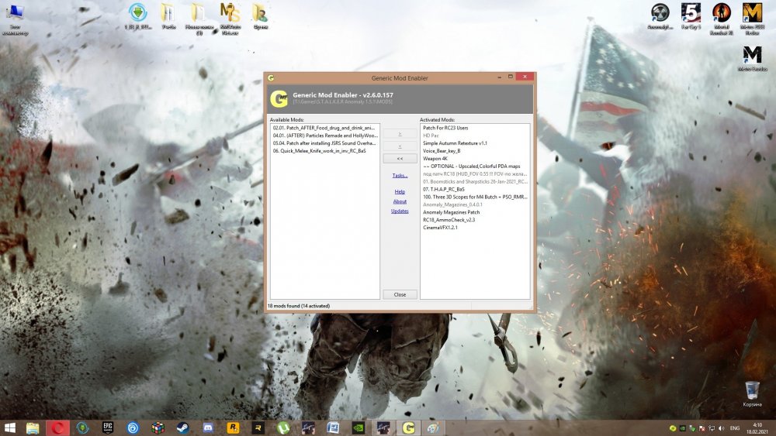Screen dimensions: 776x436
Task: Open Steam from the taskbar
Action: [x=182, y=427]
